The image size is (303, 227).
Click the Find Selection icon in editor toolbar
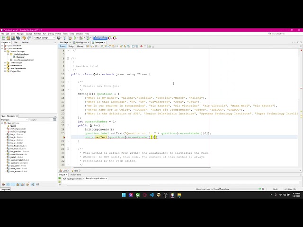102,46
